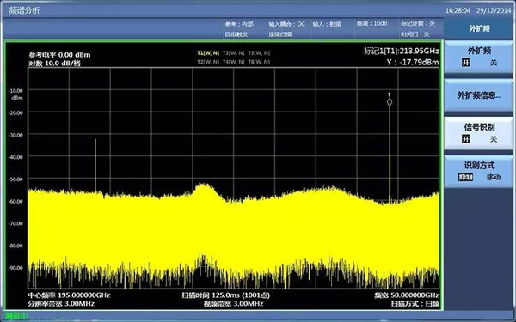
Task: Click the 分辨率带宽 3.00MHz setting
Action: coord(62,304)
